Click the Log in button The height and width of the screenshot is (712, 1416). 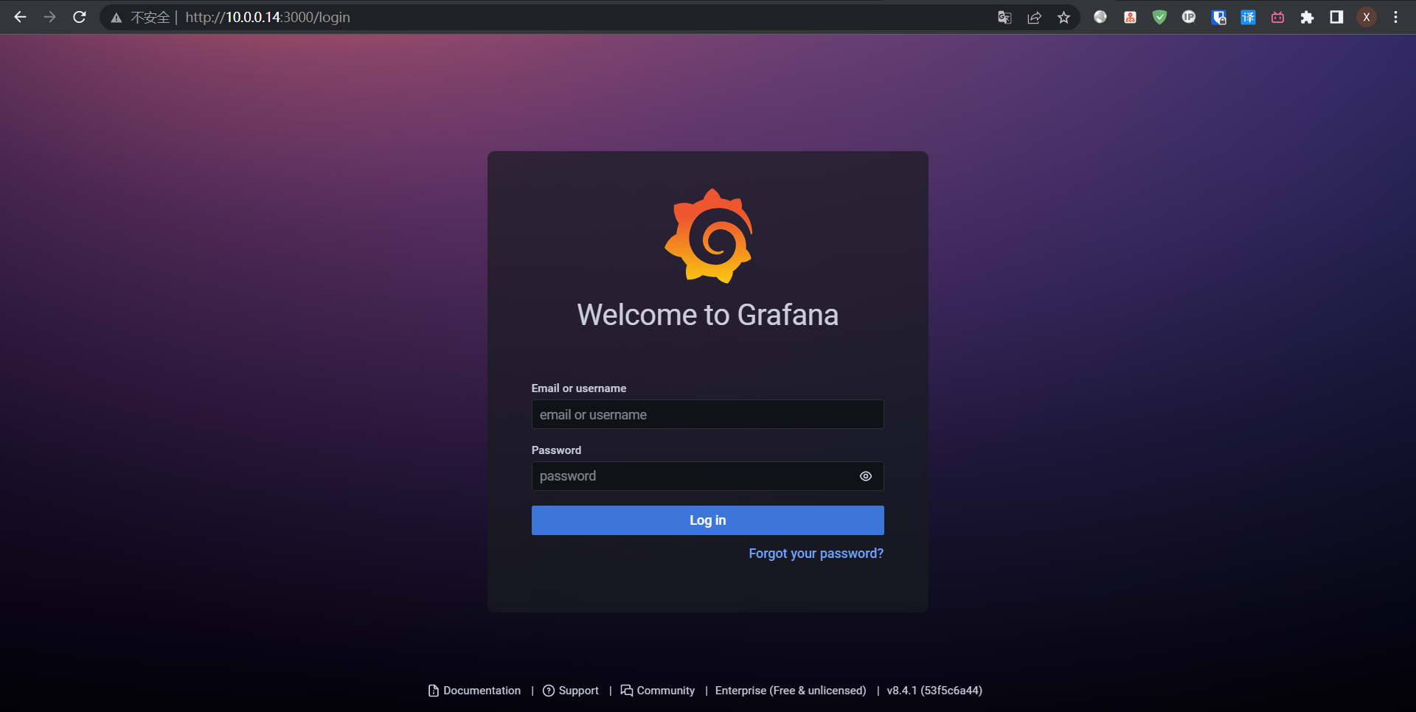[x=708, y=520]
